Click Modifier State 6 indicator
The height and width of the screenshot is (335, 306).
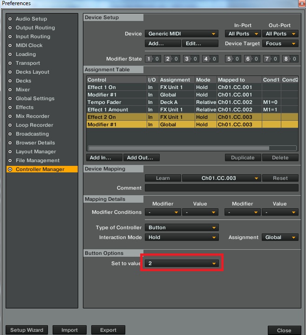point(252,59)
